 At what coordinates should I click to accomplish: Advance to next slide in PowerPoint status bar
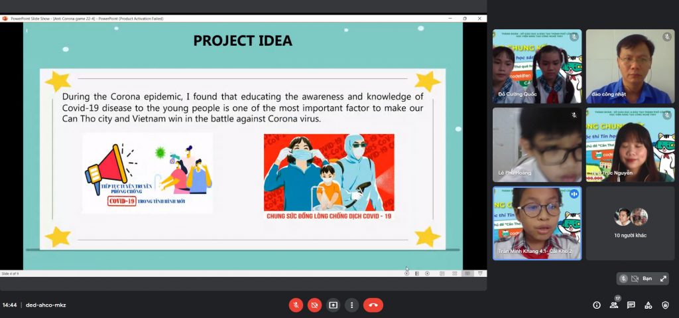coord(428,274)
